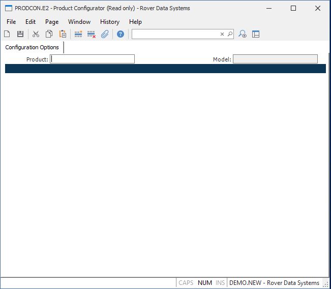331x289 pixels.
Task: Click the New record icon
Action: [7, 34]
